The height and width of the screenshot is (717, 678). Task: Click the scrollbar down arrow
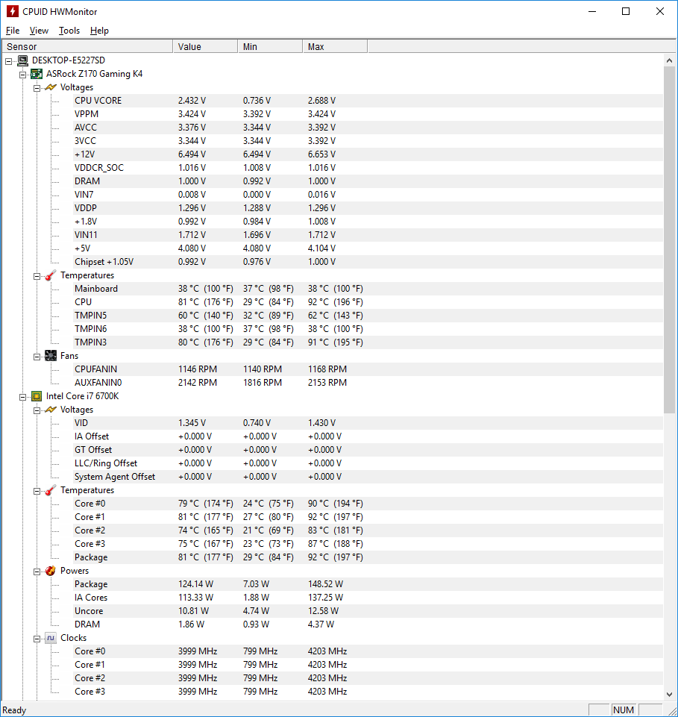pos(669,694)
